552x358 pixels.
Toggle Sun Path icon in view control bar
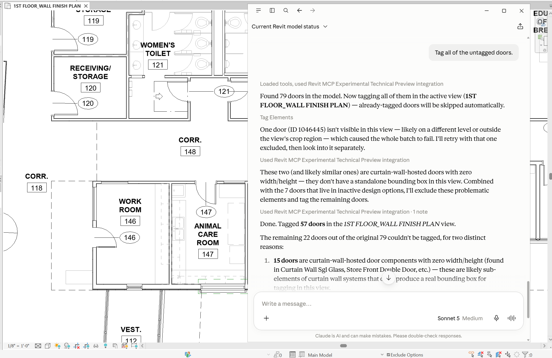pos(57,346)
